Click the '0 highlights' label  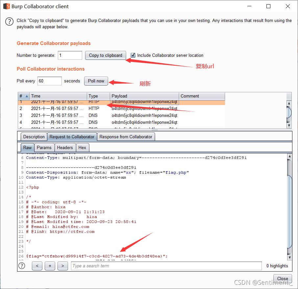(x=277, y=266)
